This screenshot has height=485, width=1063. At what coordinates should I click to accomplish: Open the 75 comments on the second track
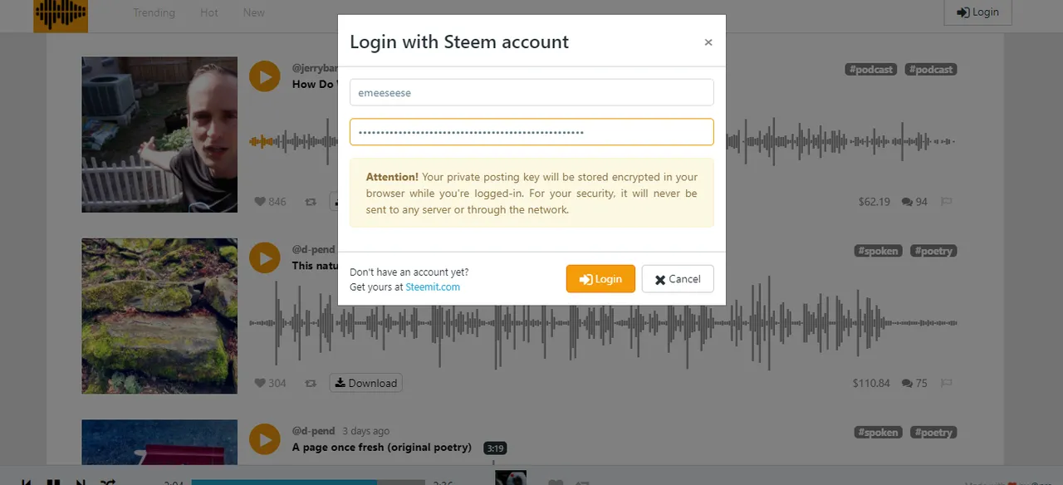914,383
